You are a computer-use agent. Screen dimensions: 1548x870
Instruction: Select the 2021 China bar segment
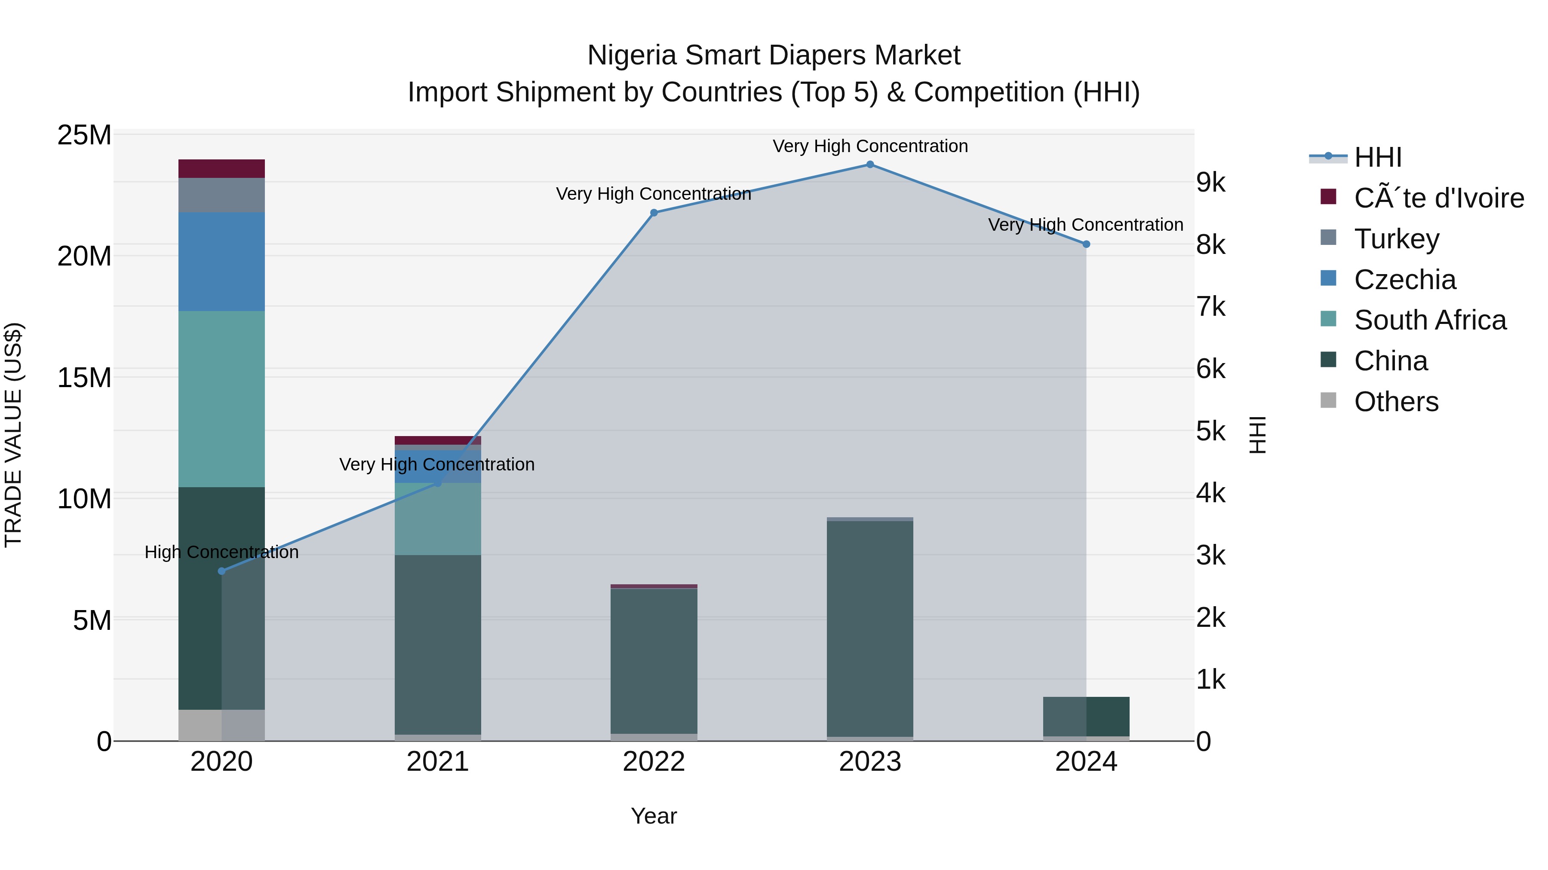(x=438, y=645)
